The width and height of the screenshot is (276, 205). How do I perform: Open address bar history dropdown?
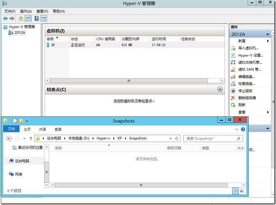pyautogui.click(x=170, y=138)
